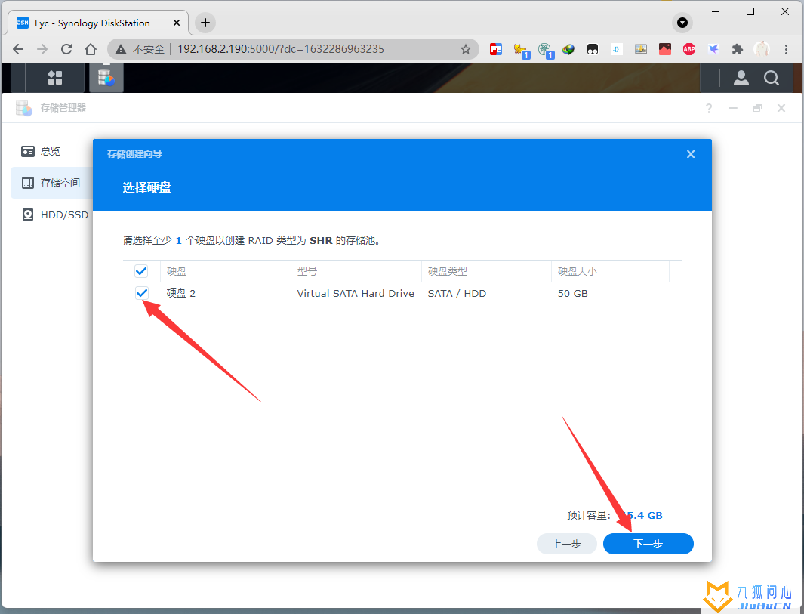Open the AdBlock Plus ABP extension
Image resolution: width=804 pixels, height=614 pixels.
pyautogui.click(x=689, y=49)
